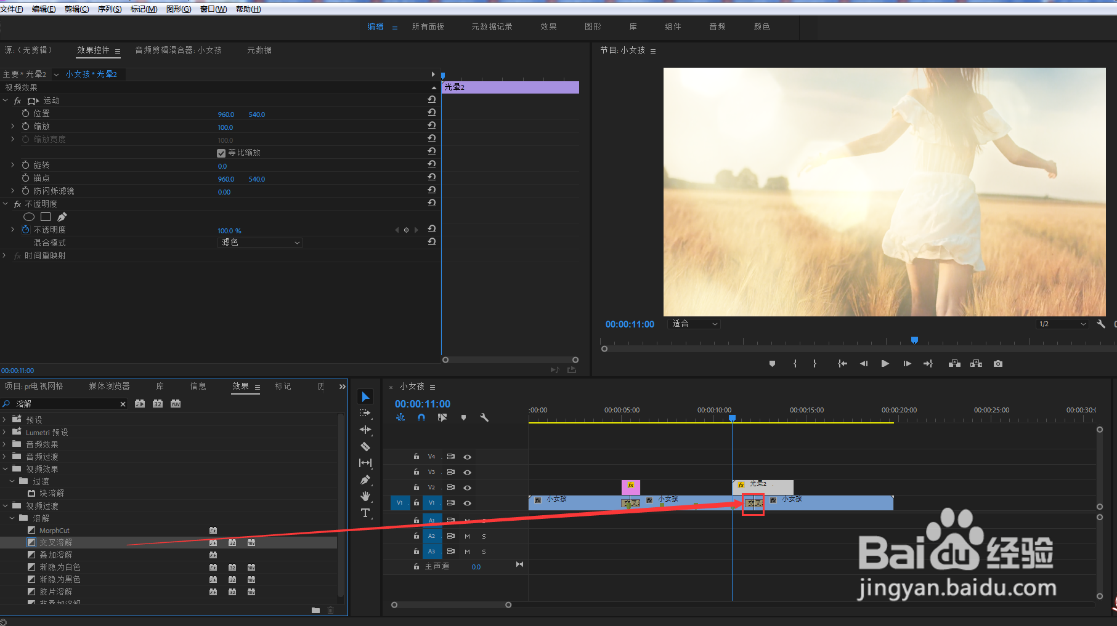Toggle the 等比缩放 checkbox
1117x626 pixels.
(221, 153)
